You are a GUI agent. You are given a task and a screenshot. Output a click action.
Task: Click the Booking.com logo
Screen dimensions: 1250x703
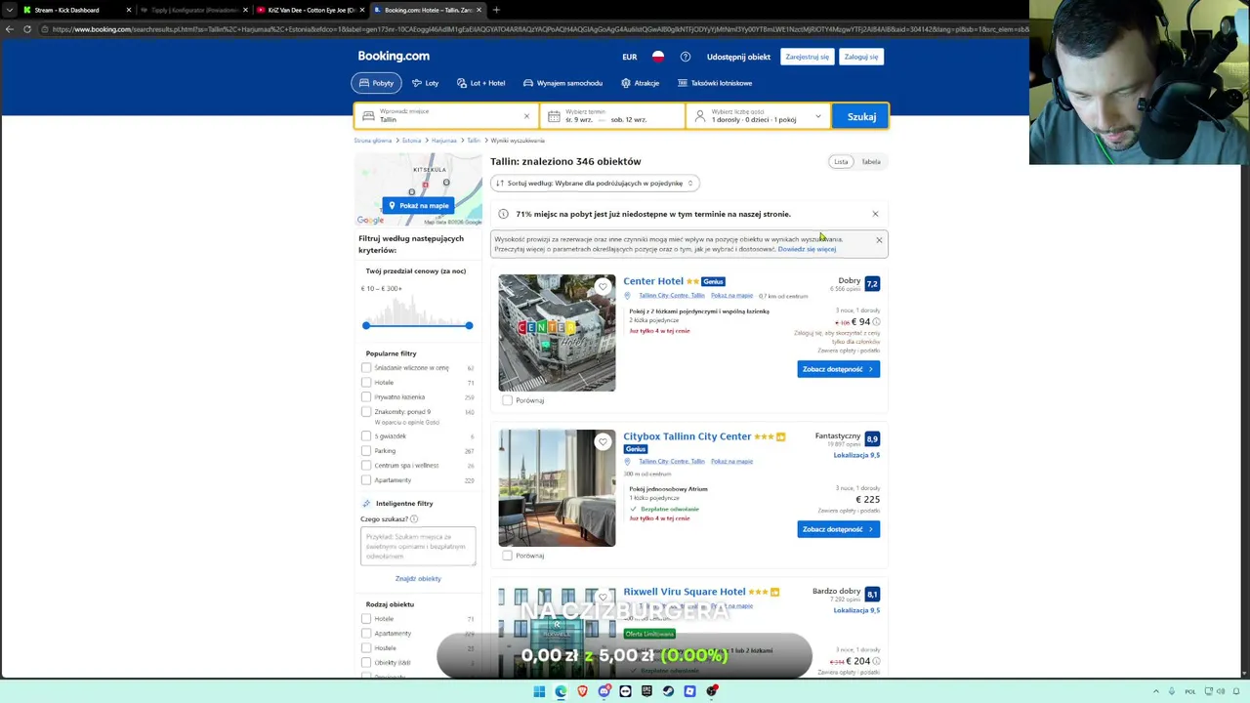pyautogui.click(x=394, y=57)
